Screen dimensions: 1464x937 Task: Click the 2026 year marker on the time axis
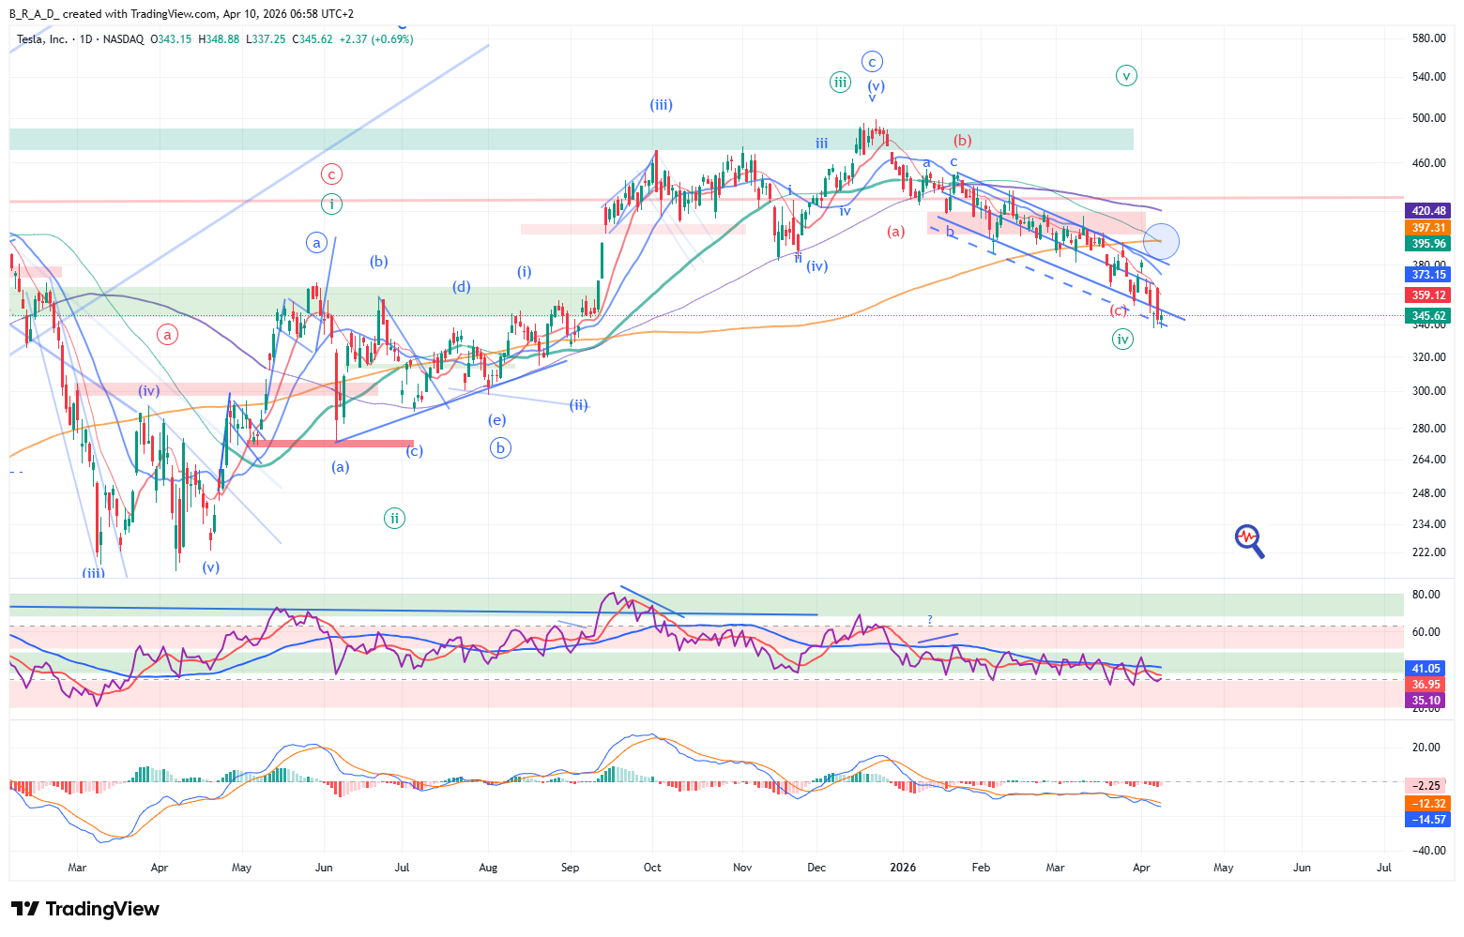pos(902,868)
